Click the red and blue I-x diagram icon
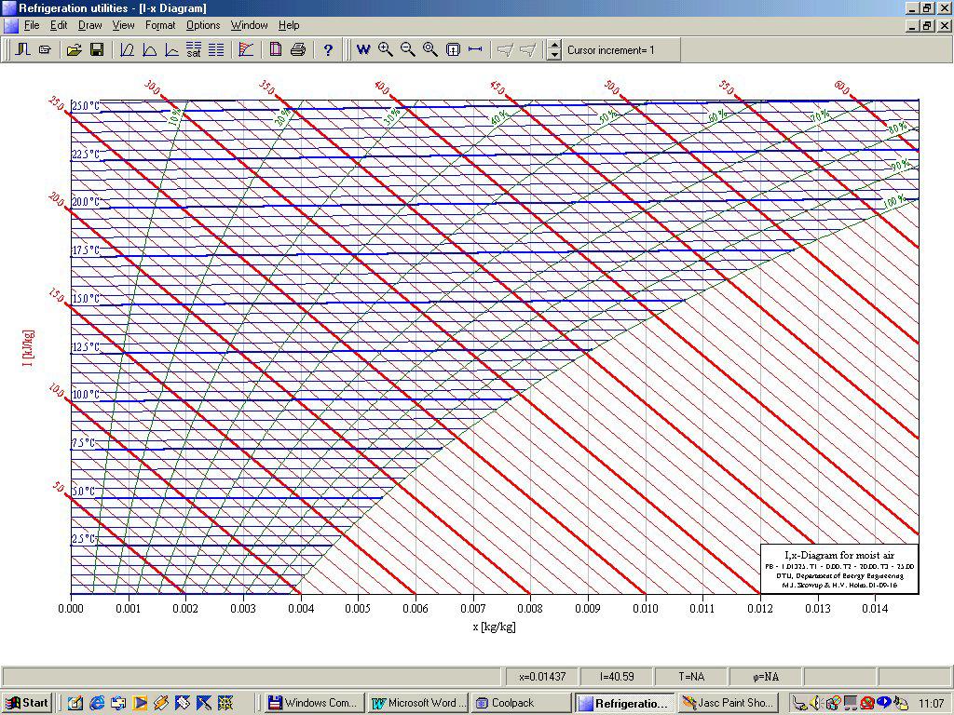Screen dimensions: 954x715 click(246, 50)
